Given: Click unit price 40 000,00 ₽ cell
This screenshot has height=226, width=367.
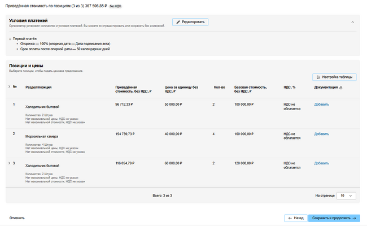Looking at the screenshot, I should coord(176,134).
